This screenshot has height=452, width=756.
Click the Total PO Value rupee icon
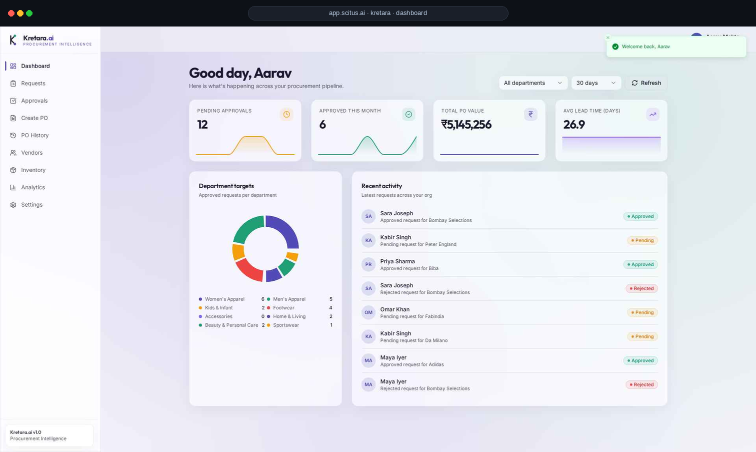pyautogui.click(x=530, y=115)
